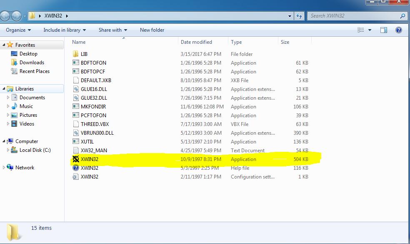Viewport: 410px width, 244px height.
Task: Open the Favorites star in sidebar
Action: 10,45
